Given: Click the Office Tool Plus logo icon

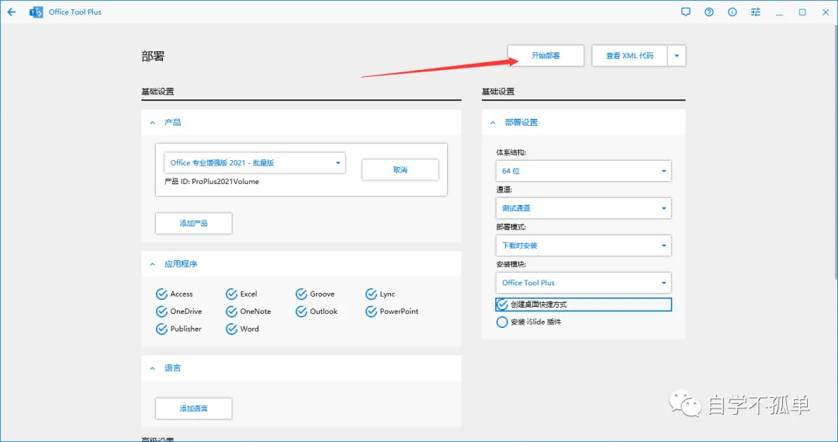Looking at the screenshot, I should [36, 12].
